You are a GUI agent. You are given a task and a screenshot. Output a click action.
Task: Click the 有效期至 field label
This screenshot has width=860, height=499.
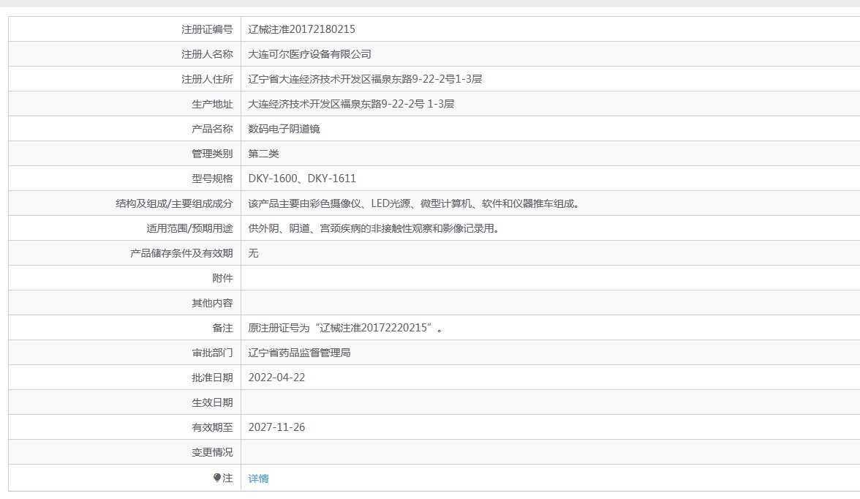tap(212, 427)
